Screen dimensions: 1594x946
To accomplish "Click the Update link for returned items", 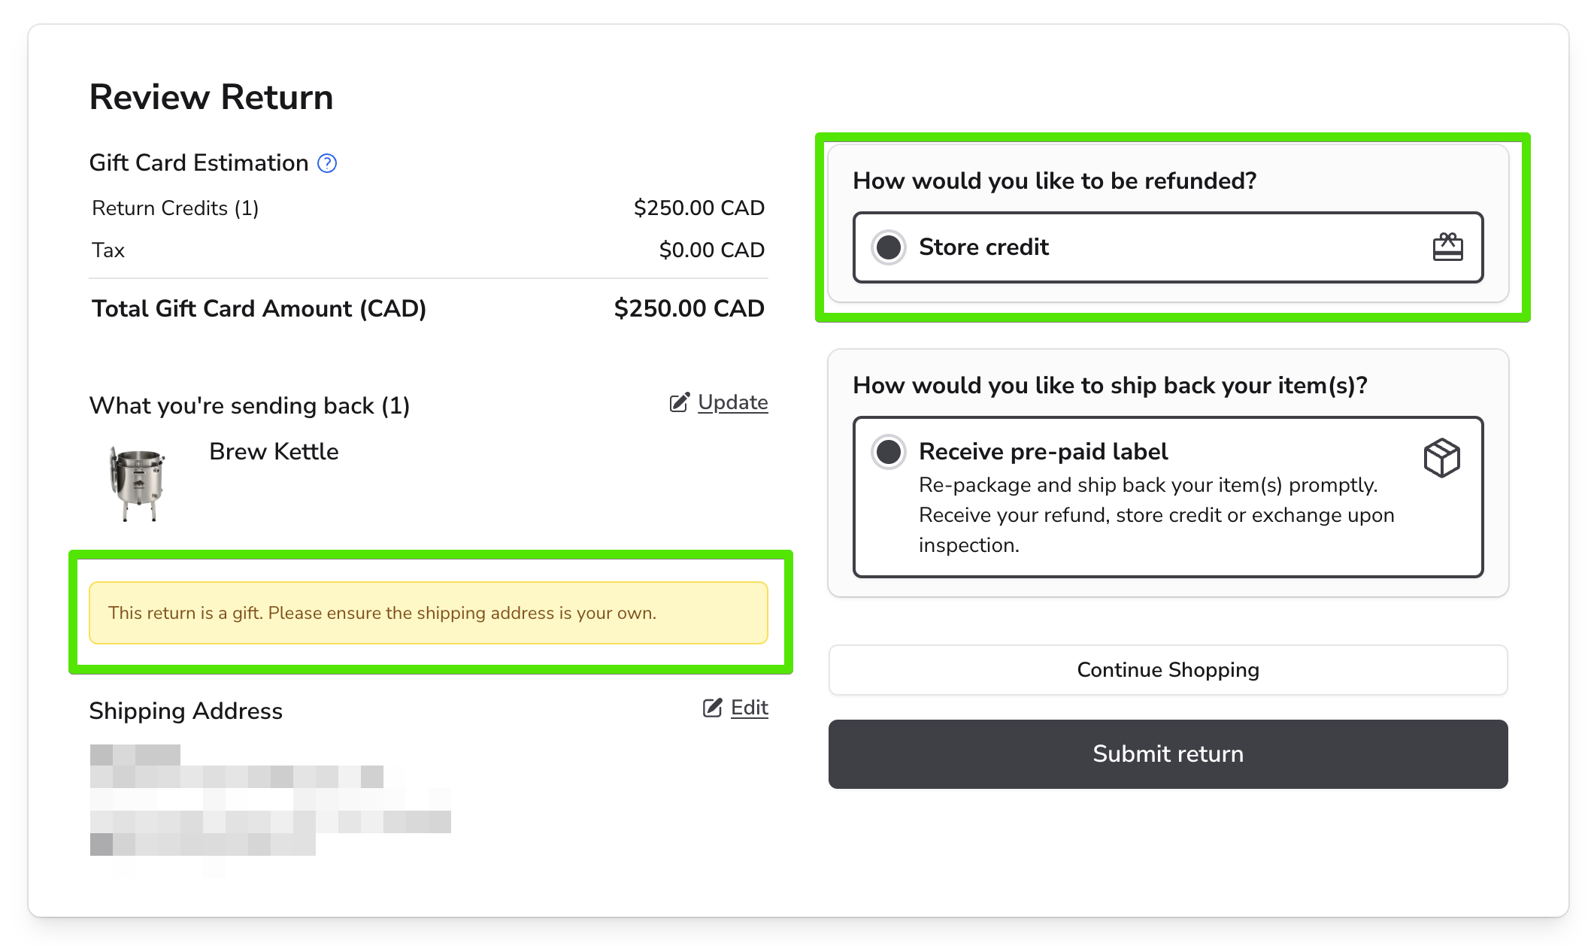I will (x=732, y=402).
